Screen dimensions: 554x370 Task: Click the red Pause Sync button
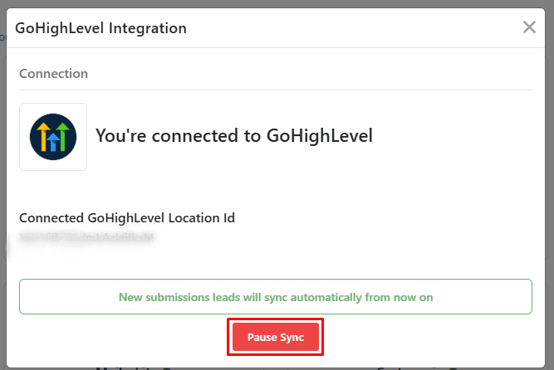[276, 337]
